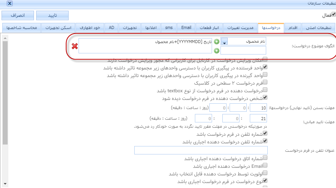Check Email درخواست دهنده اجباری باشد
The width and height of the screenshot is (336, 188).
(265, 166)
